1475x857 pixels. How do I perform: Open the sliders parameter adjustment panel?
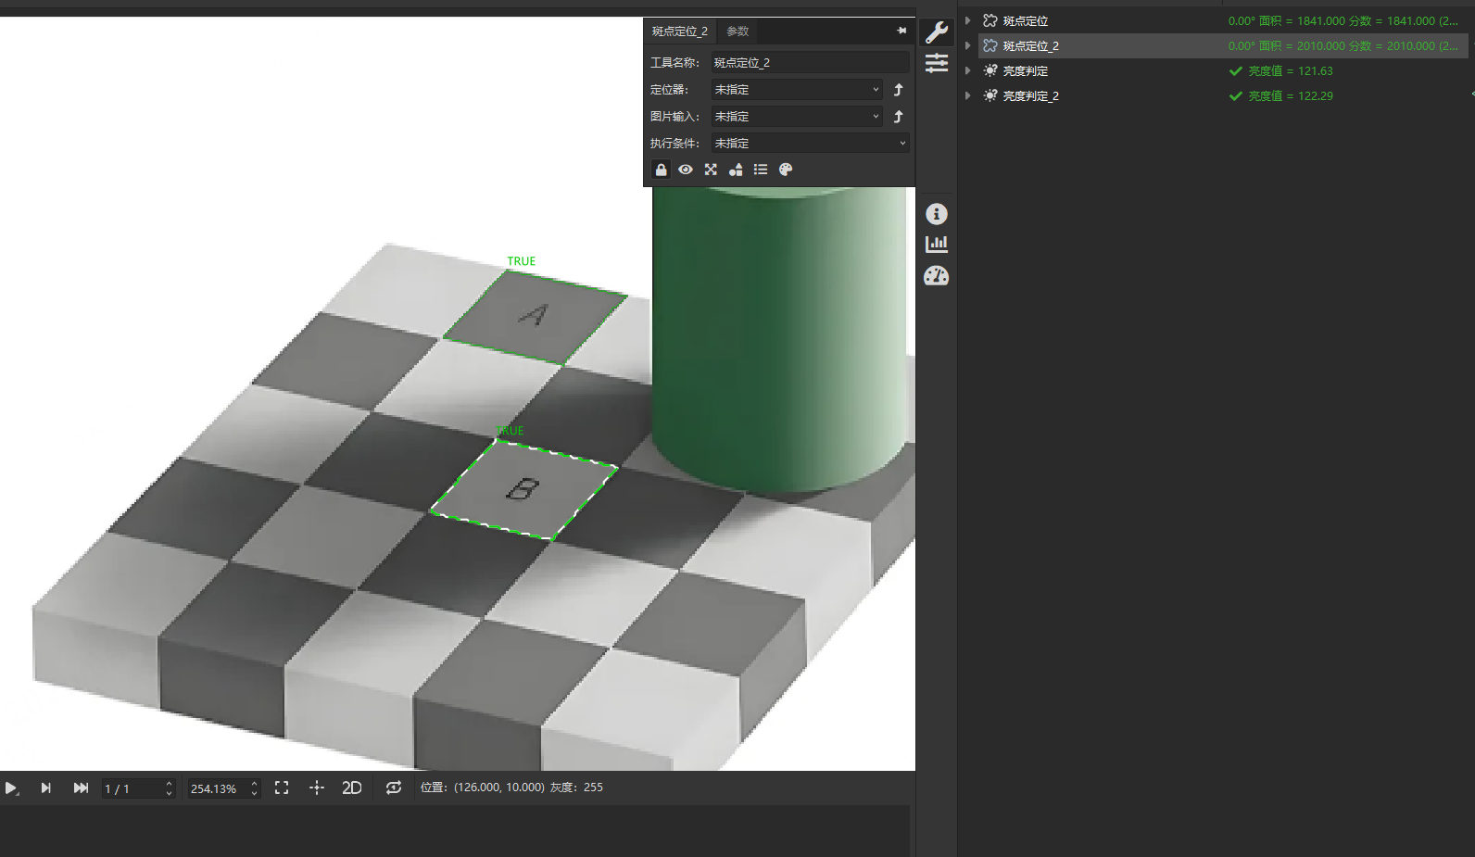point(937,63)
